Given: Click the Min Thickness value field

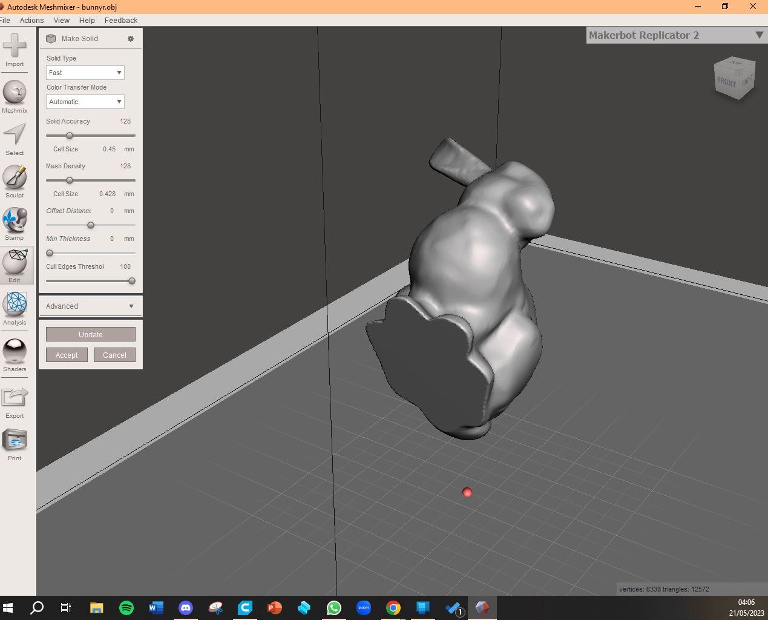Looking at the screenshot, I should coord(112,239).
